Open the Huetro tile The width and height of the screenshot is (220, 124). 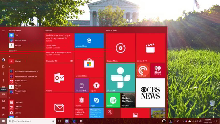[x=82, y=100]
